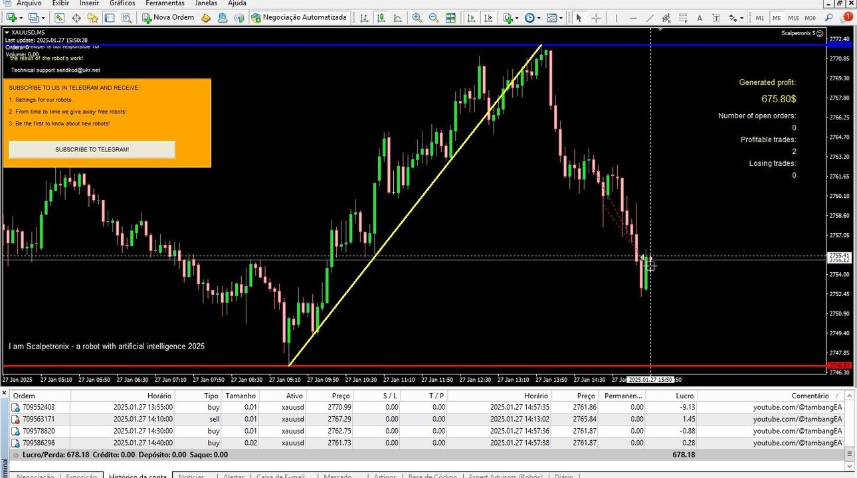Image resolution: width=857 pixels, height=478 pixels.
Task: Open the Inserir menu
Action: coord(89,3)
